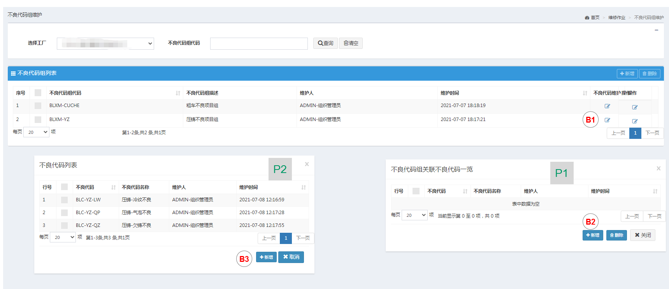The image size is (669, 289).
Task: Click the 查询 search button
Action: click(x=325, y=43)
